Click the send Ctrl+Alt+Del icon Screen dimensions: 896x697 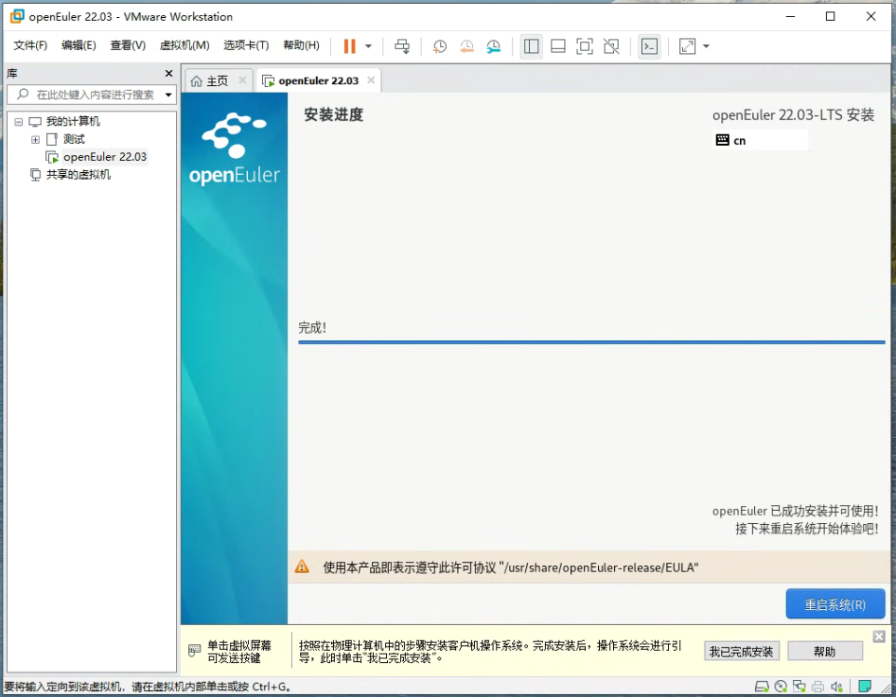402,46
